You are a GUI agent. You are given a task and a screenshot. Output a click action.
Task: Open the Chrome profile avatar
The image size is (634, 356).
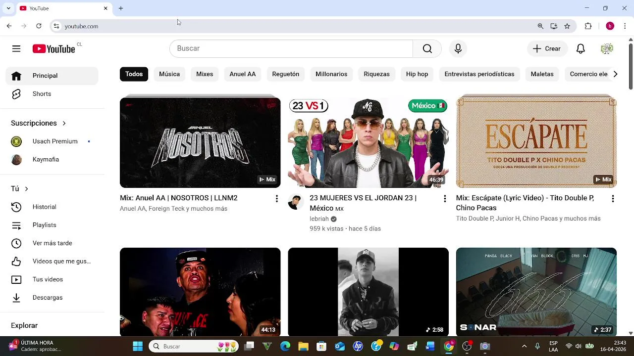point(610,26)
